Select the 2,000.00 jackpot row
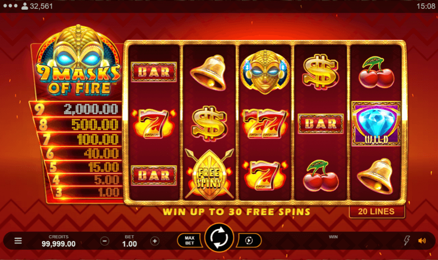 coord(77,109)
